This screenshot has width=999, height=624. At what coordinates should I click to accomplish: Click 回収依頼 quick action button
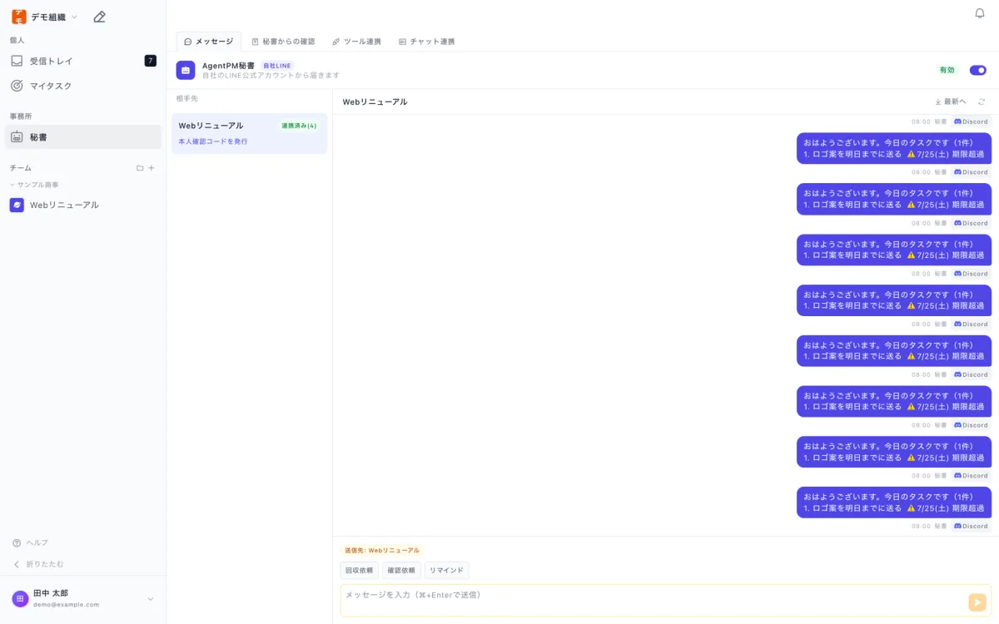pos(359,570)
